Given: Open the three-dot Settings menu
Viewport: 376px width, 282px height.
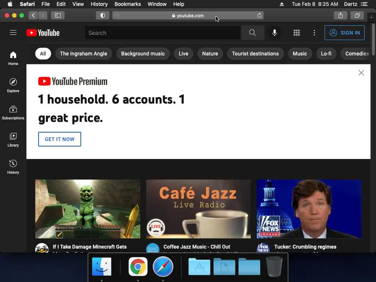Looking at the screenshot, I should [314, 33].
